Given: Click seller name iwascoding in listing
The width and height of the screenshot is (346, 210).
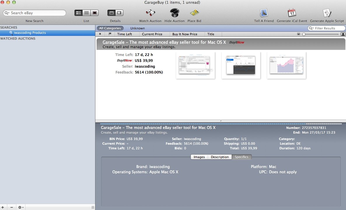Looking at the screenshot, I should point(145,66).
